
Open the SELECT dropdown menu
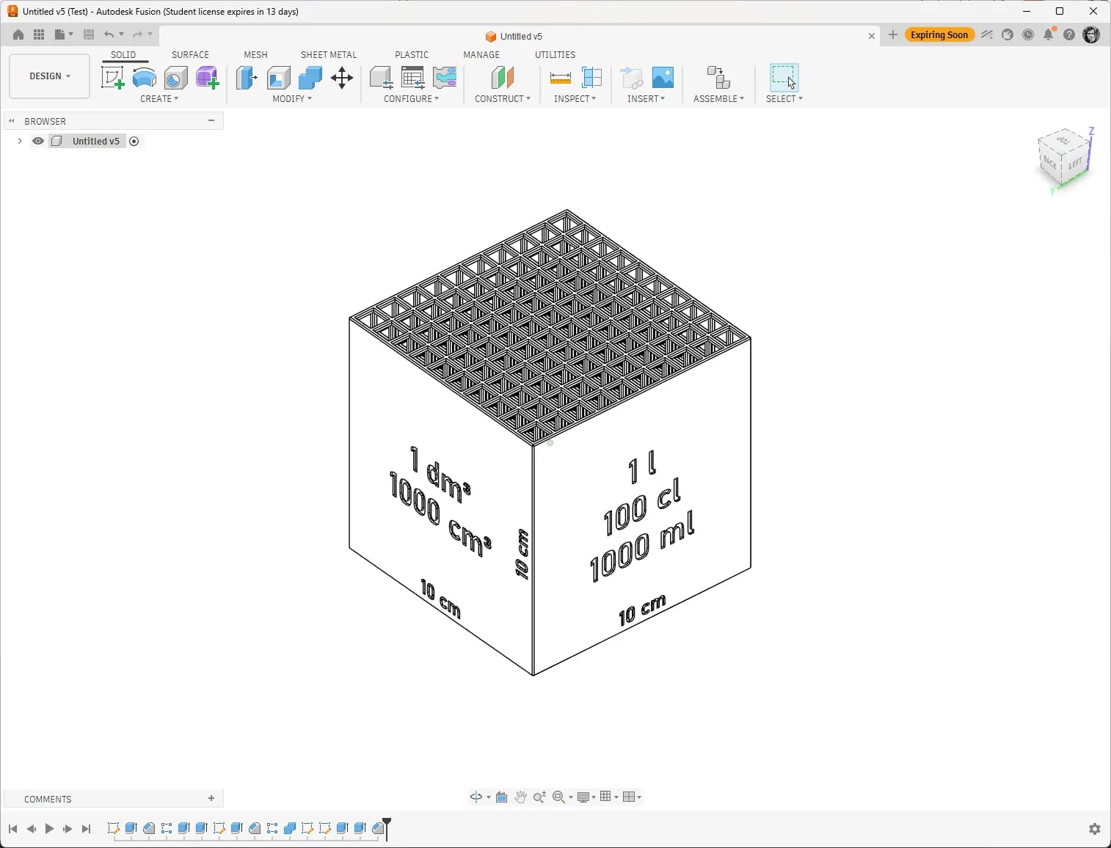[x=784, y=98]
